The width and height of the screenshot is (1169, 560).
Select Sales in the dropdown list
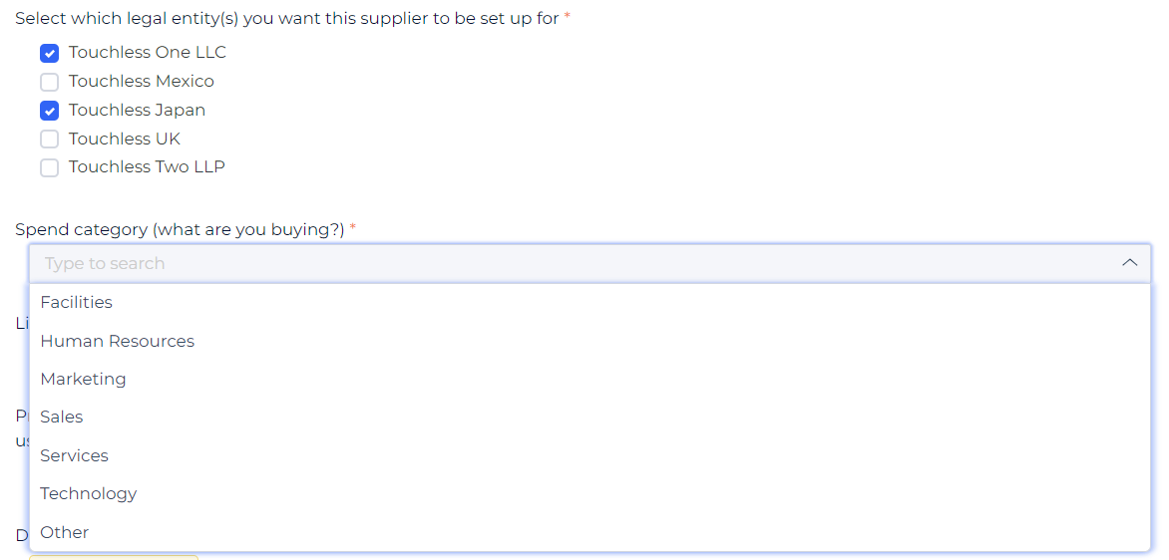(x=62, y=417)
